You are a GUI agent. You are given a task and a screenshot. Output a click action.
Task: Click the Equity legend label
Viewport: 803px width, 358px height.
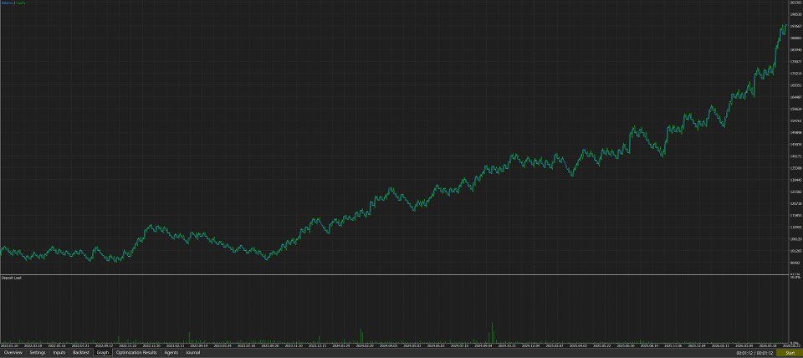(x=20, y=3)
